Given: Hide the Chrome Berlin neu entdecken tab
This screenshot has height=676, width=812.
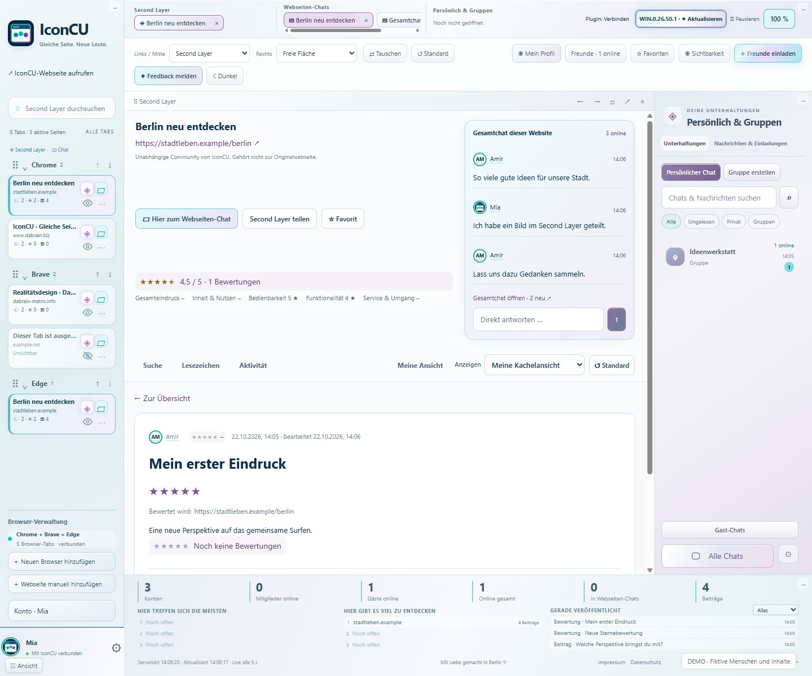Looking at the screenshot, I should pos(87,203).
